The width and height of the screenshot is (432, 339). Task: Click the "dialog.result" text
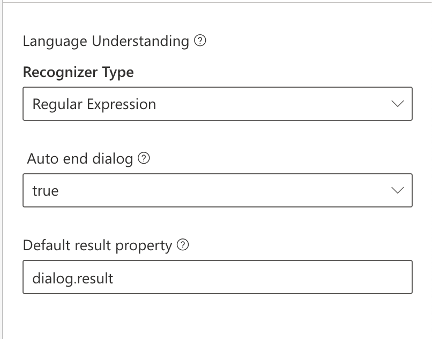tap(73, 278)
